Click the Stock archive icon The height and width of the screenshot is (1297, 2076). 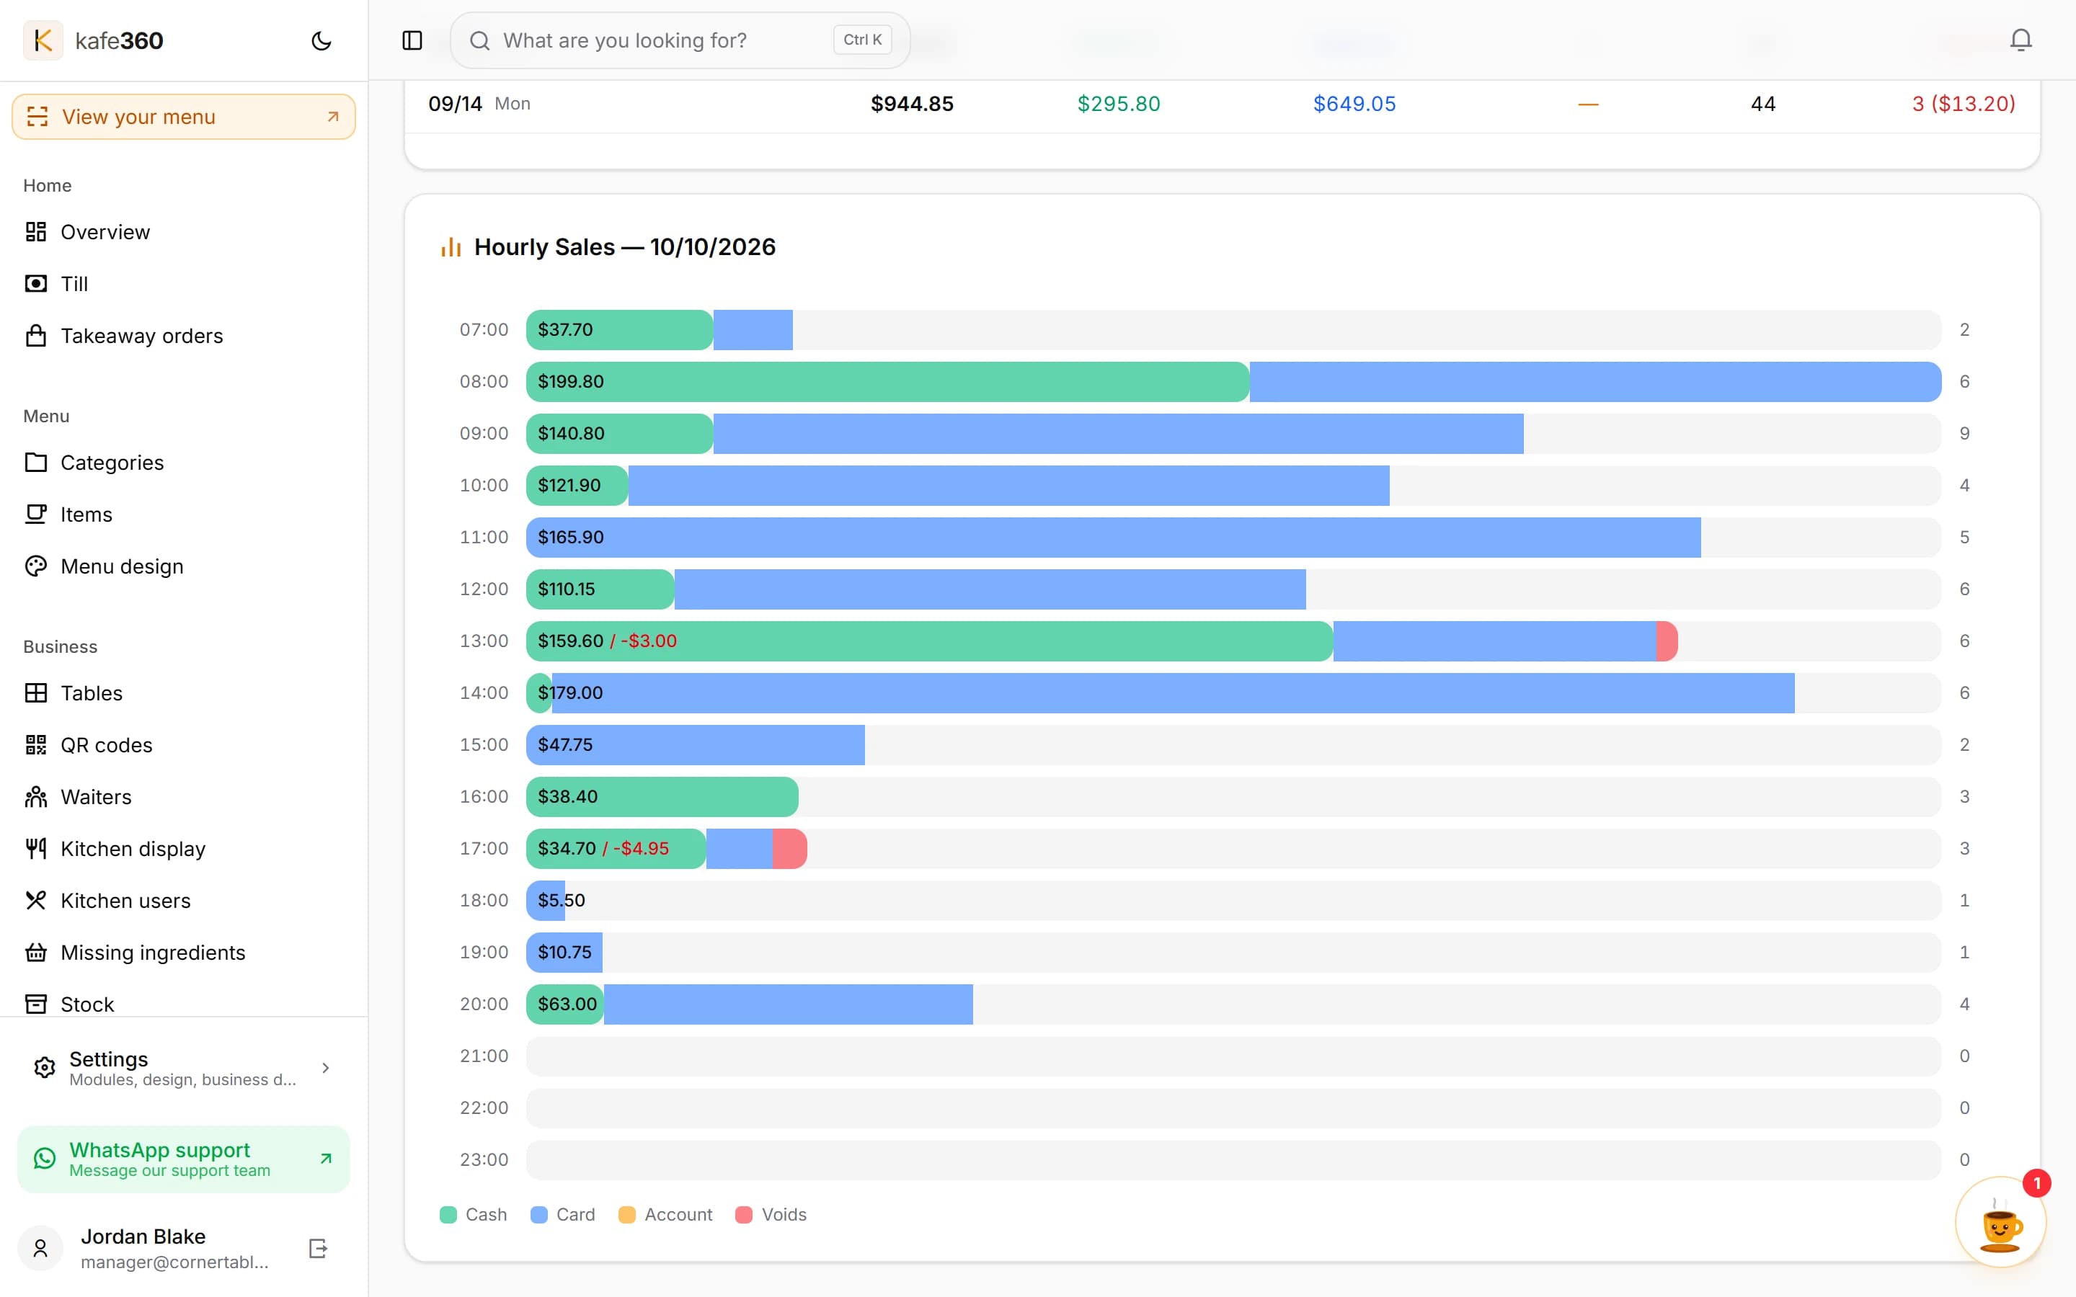36,1004
